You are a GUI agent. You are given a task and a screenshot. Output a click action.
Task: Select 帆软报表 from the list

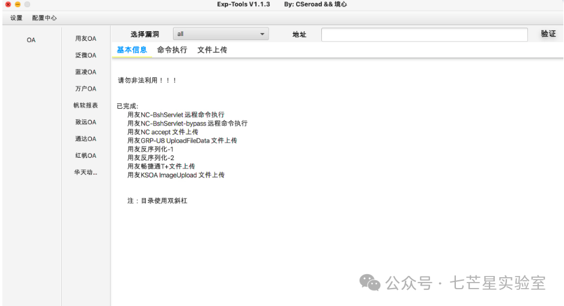(x=86, y=105)
